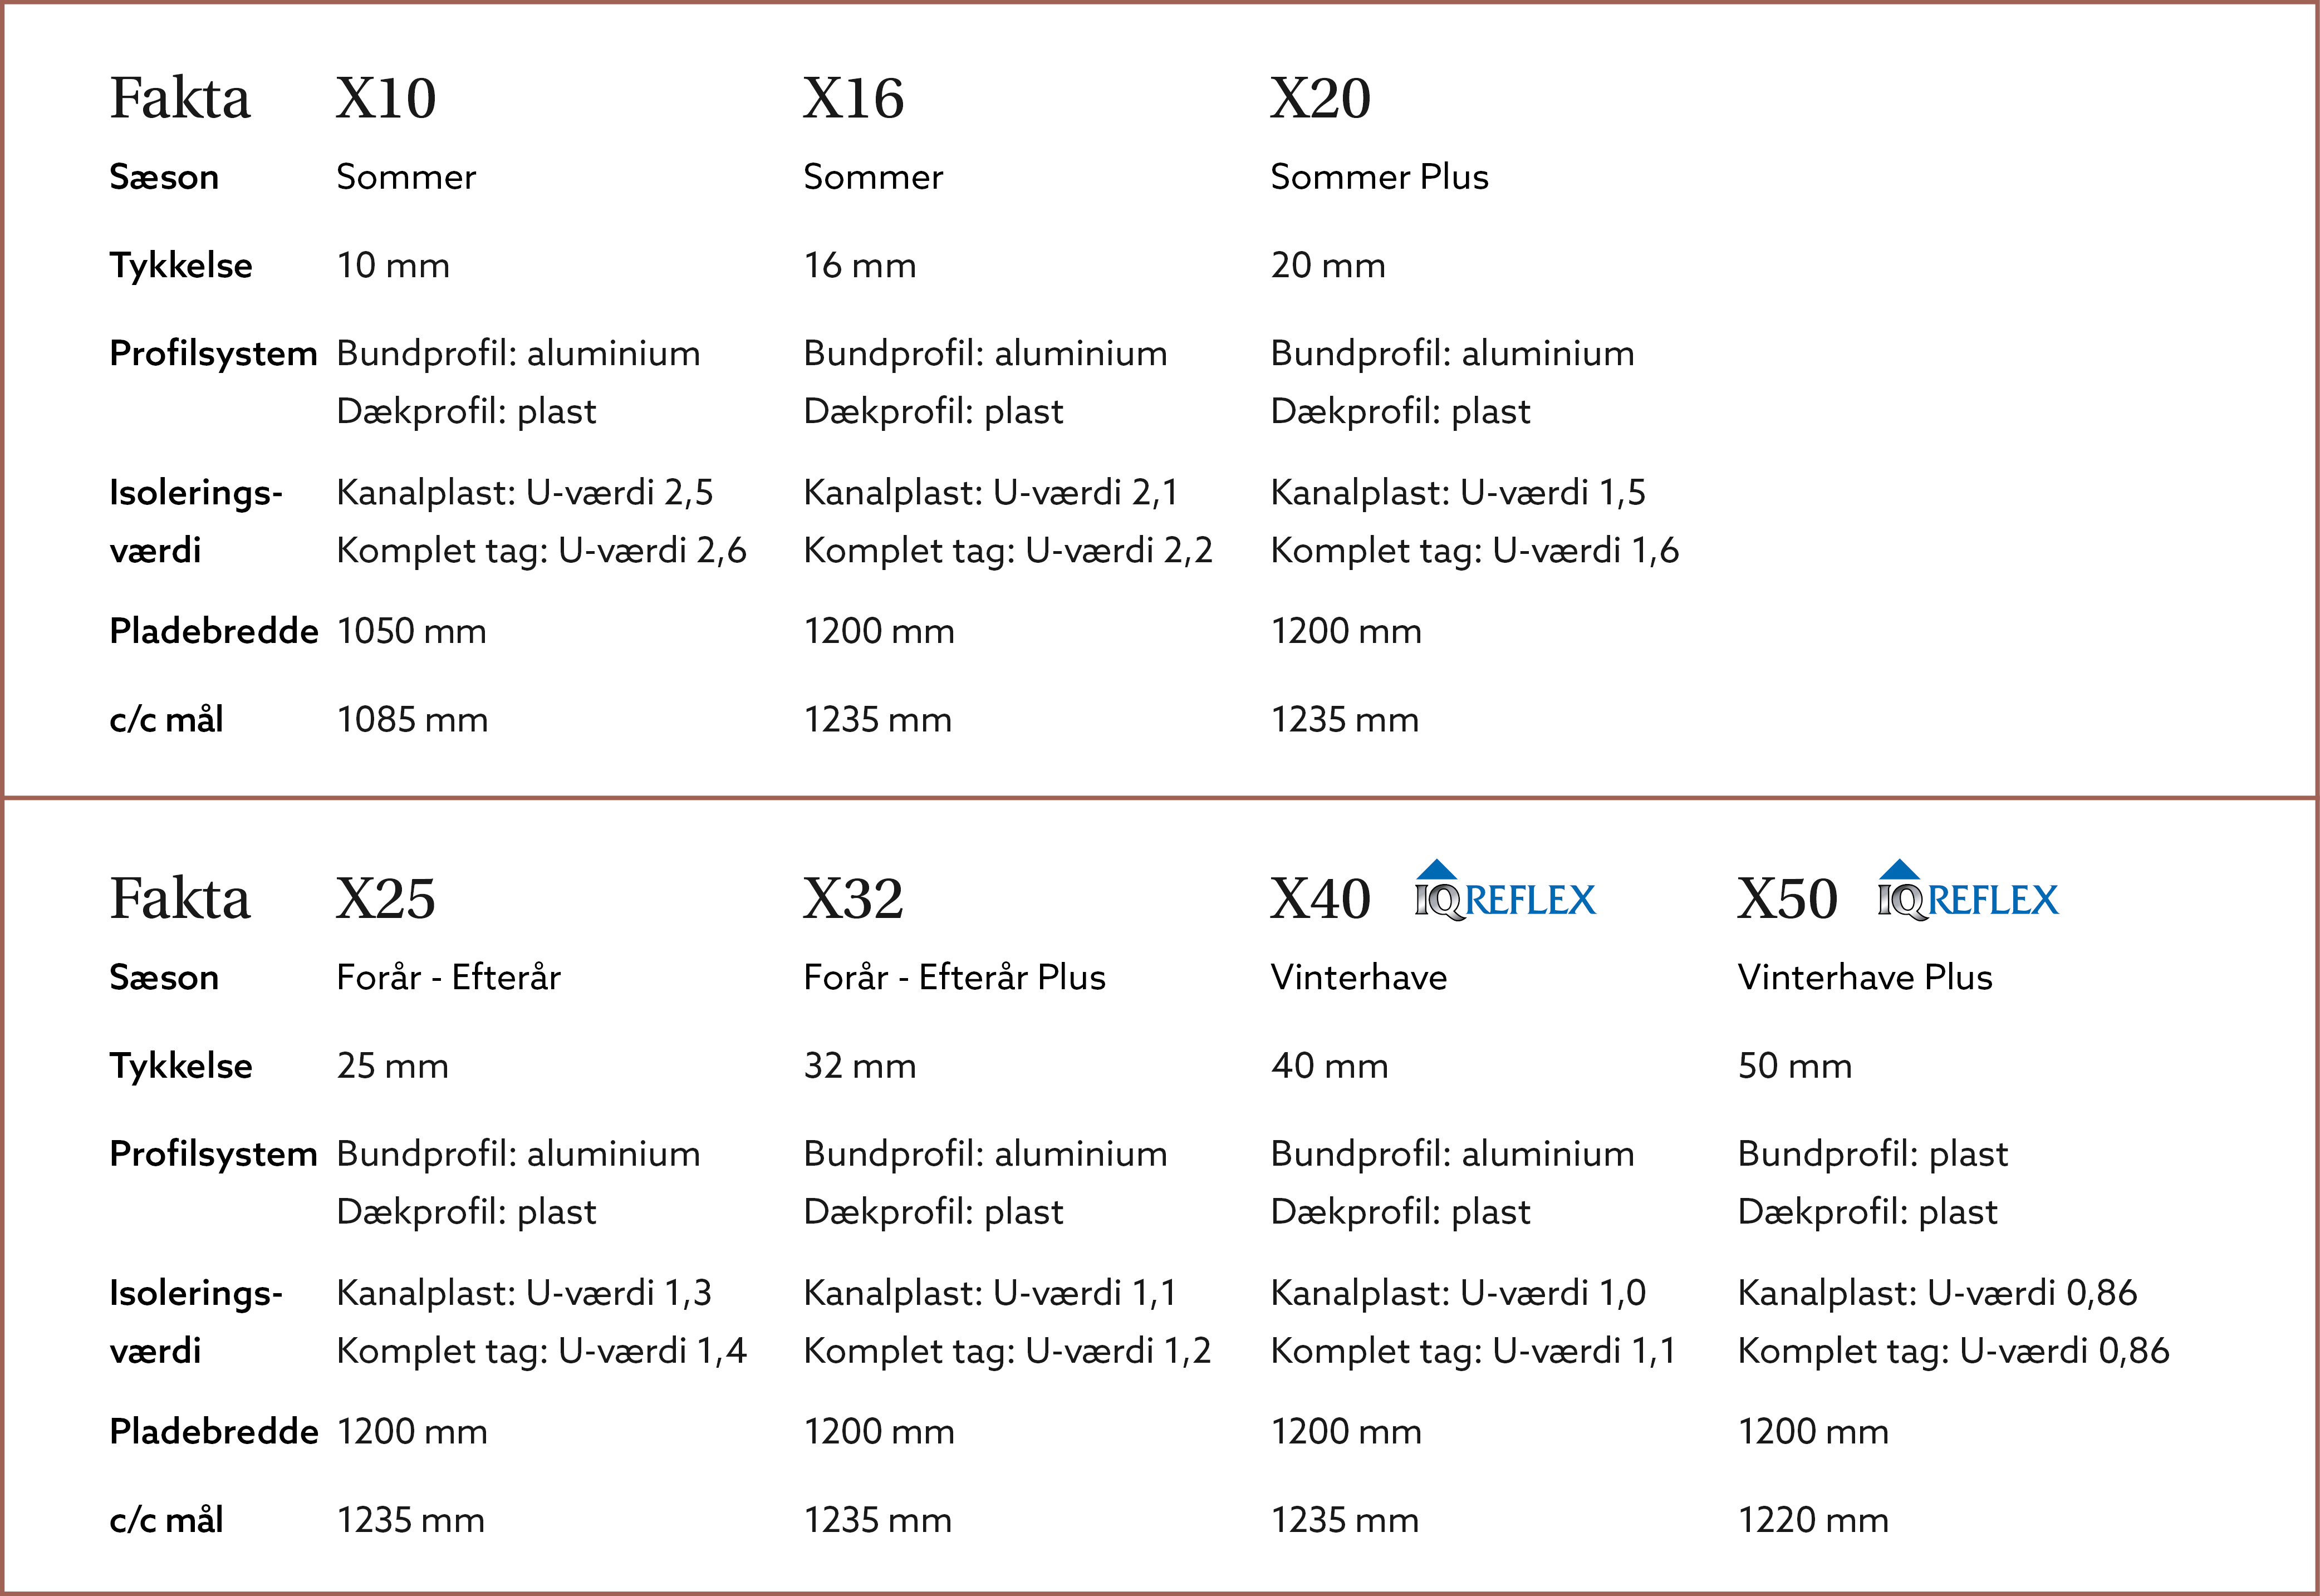
Task: Click the IQ Reflex logo beside X40
Action: [x=1505, y=890]
